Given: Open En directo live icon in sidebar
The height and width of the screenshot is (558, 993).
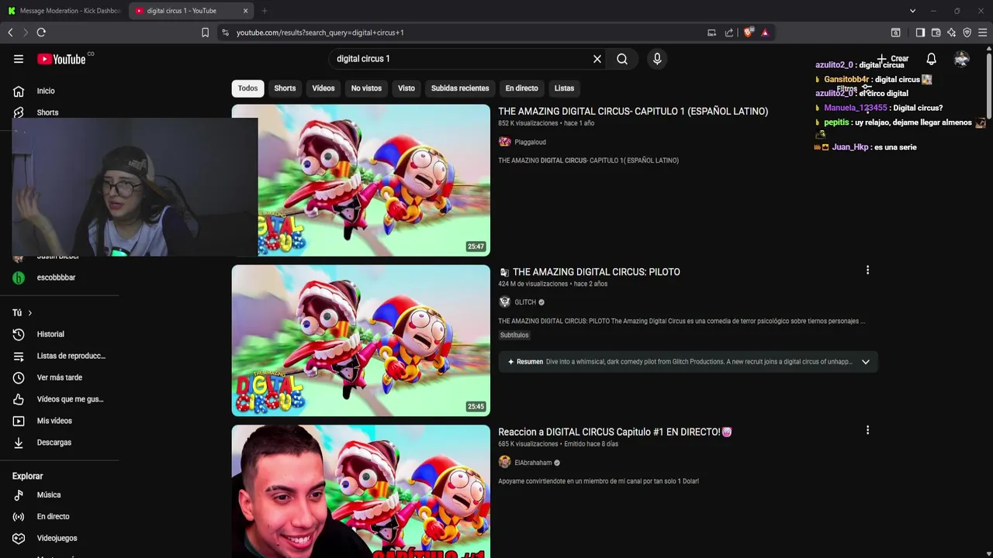Looking at the screenshot, I should [x=19, y=516].
